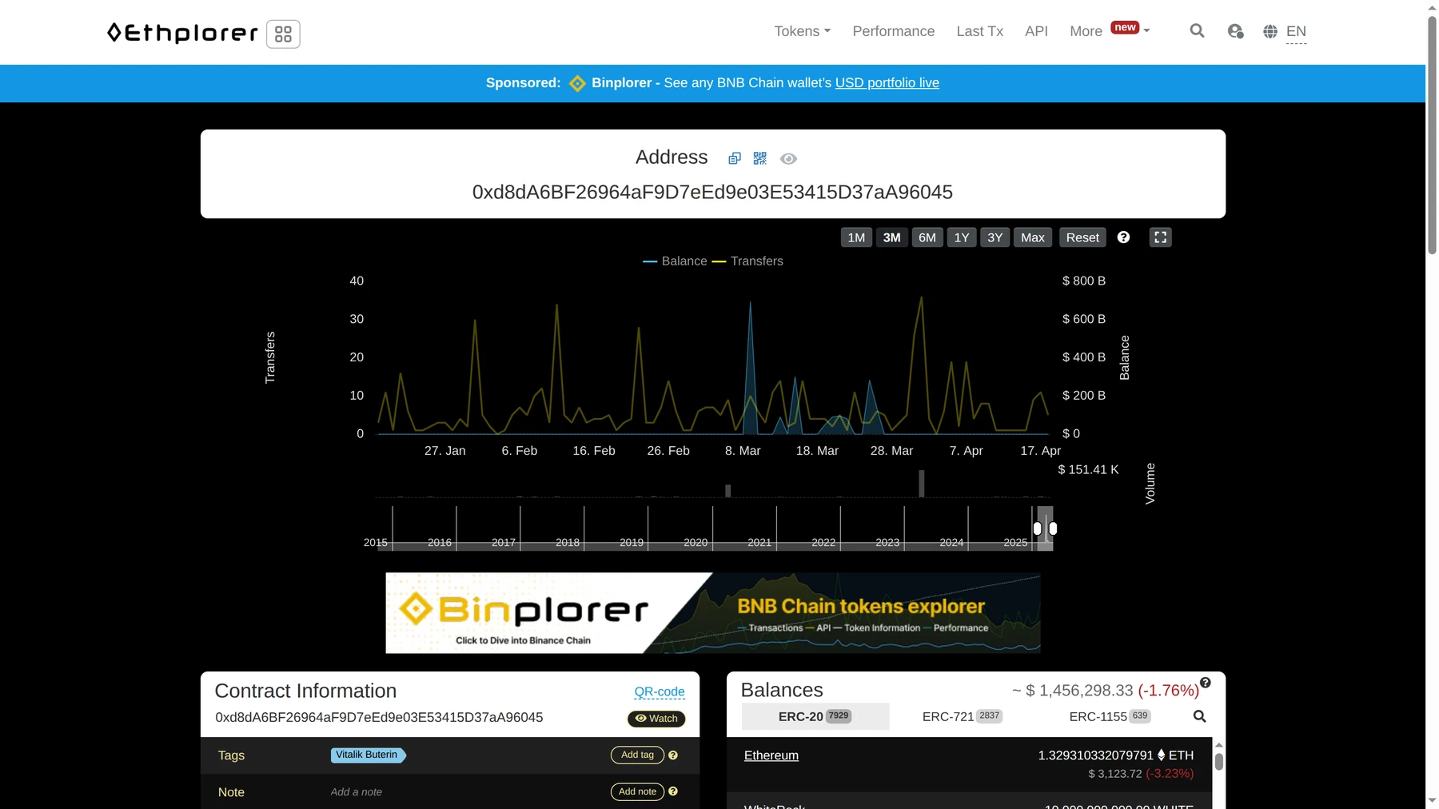Click the left handle of the timeline range navigator

coord(1037,528)
